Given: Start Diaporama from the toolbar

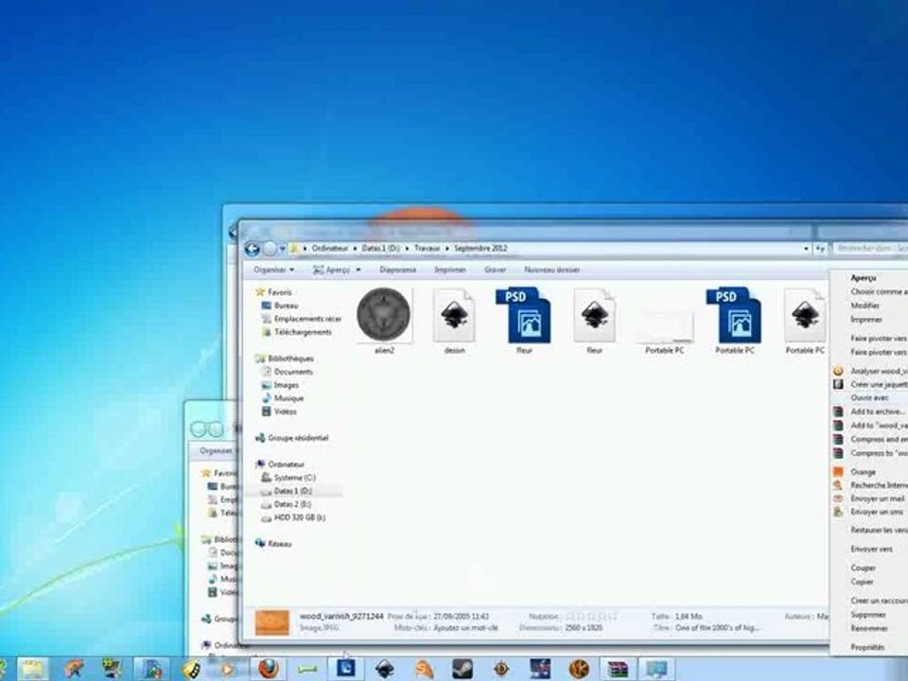Looking at the screenshot, I should coord(398,270).
